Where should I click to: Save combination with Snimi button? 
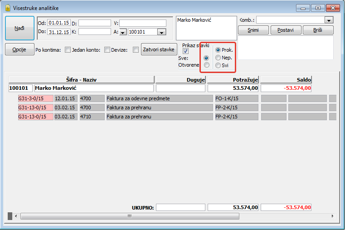(x=253, y=30)
